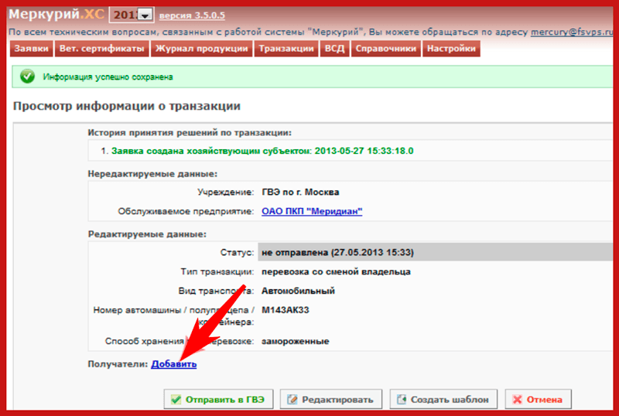Click Добавить link next to Получатели

[173, 364]
